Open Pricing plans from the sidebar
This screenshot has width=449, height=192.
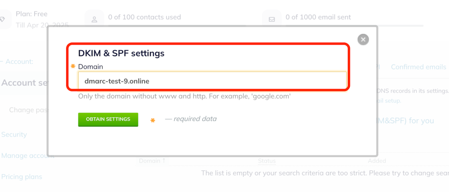click(x=21, y=177)
